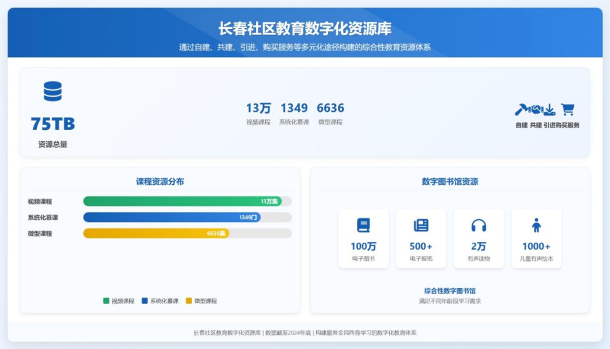
Task: Click the 课程资源分布 panel heading
Action: (x=160, y=181)
